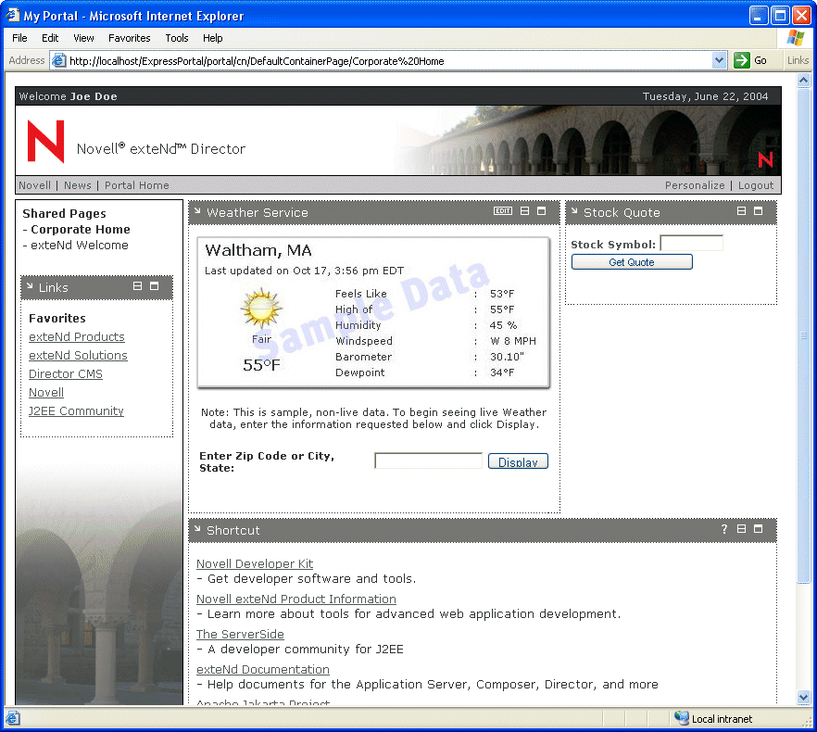Open the Tools menu
817x732 pixels.
177,38
